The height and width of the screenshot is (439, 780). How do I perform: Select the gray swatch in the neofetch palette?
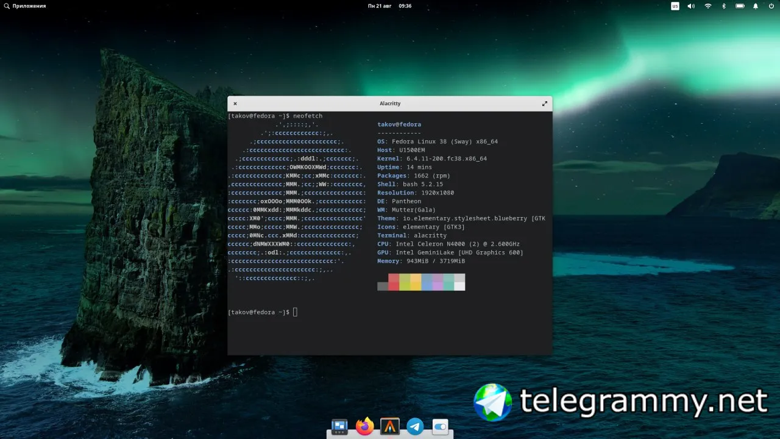click(x=383, y=286)
